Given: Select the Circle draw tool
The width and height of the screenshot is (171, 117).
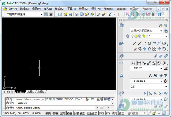Looking at the screenshot, I should 164,43.
